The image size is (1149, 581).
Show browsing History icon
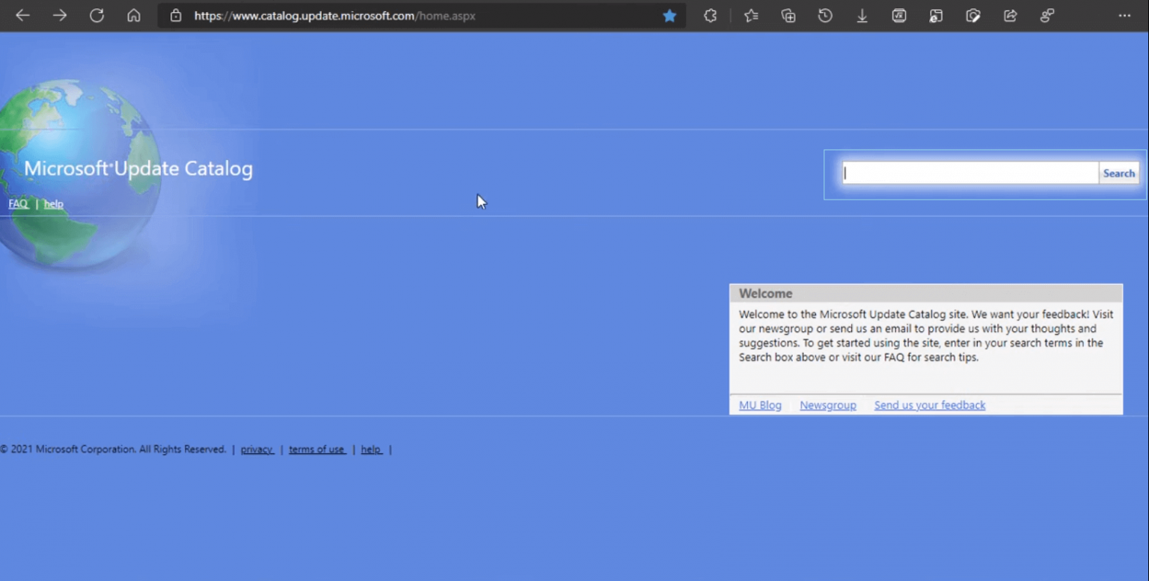coord(825,16)
